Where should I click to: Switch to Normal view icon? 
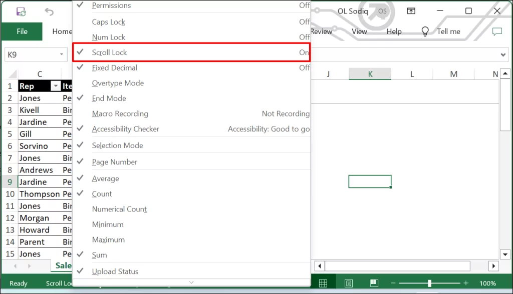(x=323, y=283)
